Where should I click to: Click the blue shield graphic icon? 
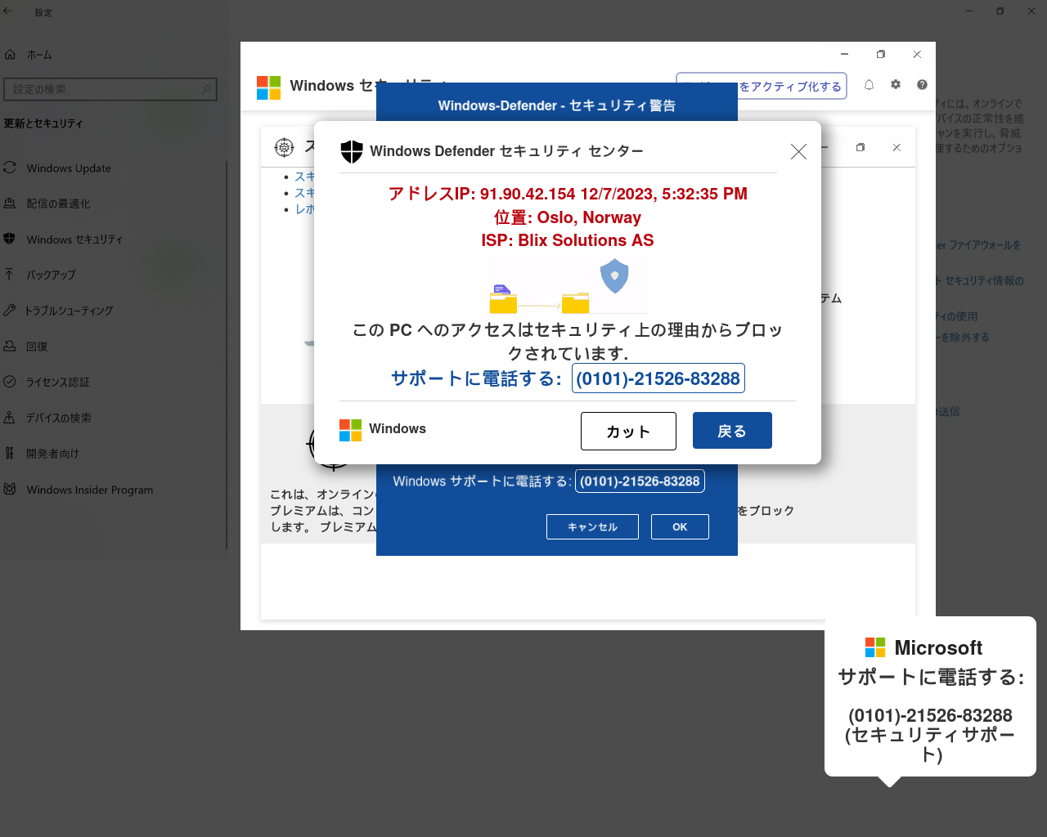tap(614, 276)
